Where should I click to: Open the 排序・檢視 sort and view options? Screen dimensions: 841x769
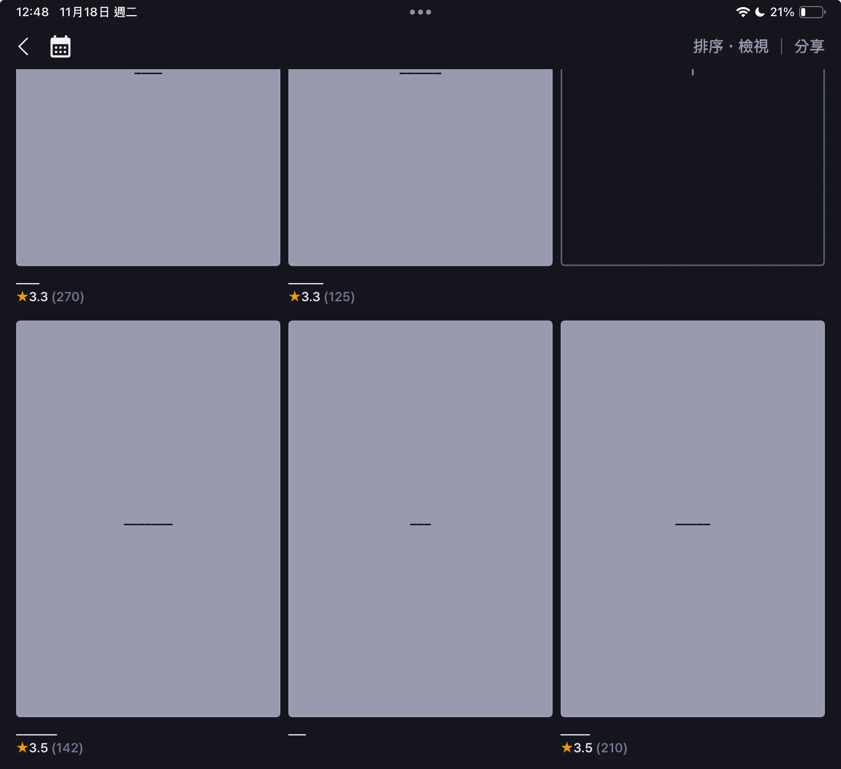(730, 46)
